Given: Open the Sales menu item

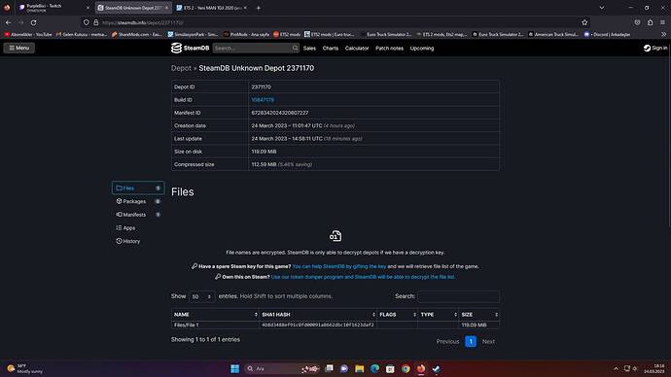Looking at the screenshot, I should 309,49.
